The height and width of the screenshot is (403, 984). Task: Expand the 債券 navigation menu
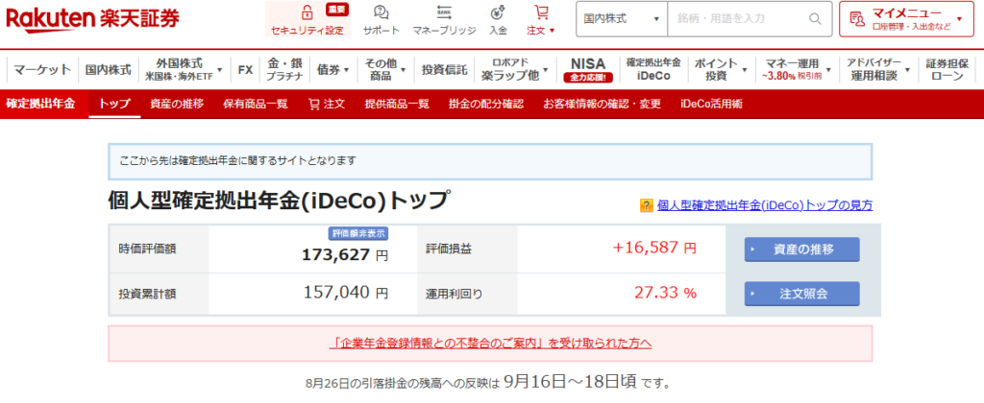[x=334, y=70]
